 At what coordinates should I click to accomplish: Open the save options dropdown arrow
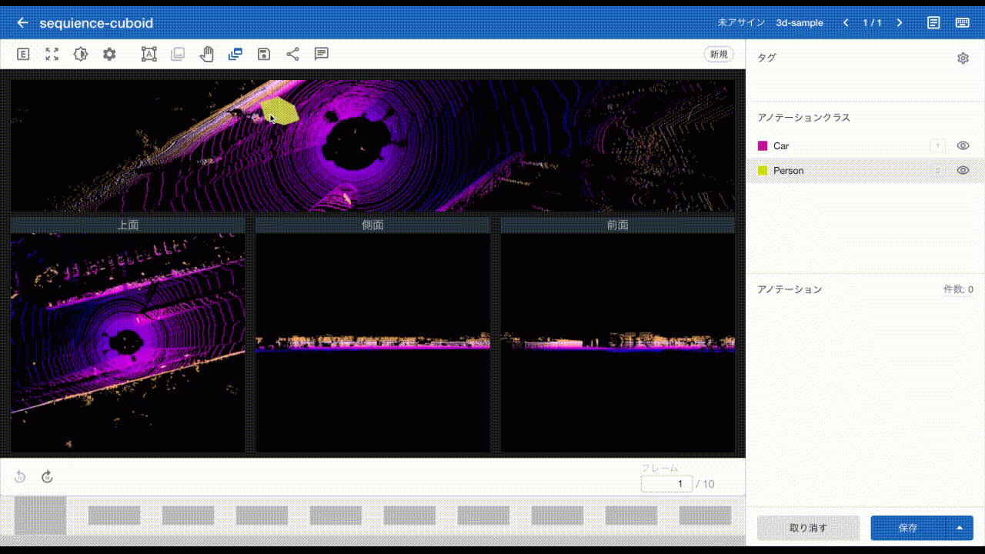(960, 528)
